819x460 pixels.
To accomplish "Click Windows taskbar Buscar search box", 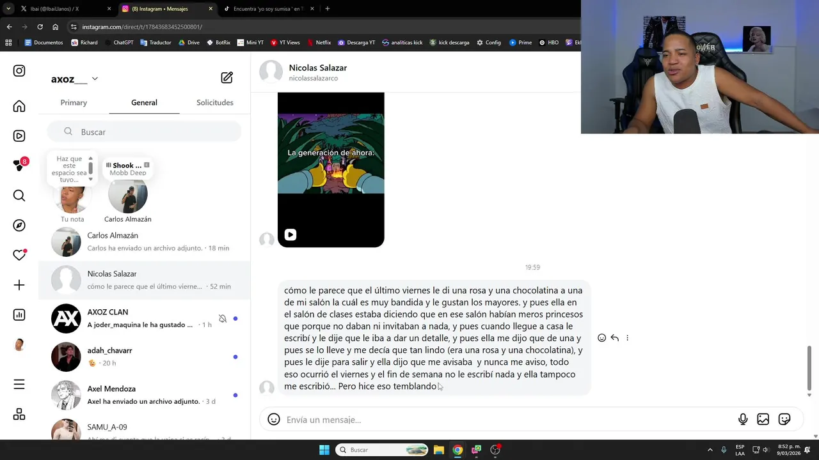I will [x=382, y=450].
